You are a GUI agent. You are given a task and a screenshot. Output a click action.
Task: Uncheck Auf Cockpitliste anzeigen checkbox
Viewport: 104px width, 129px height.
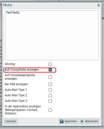tap(50, 70)
